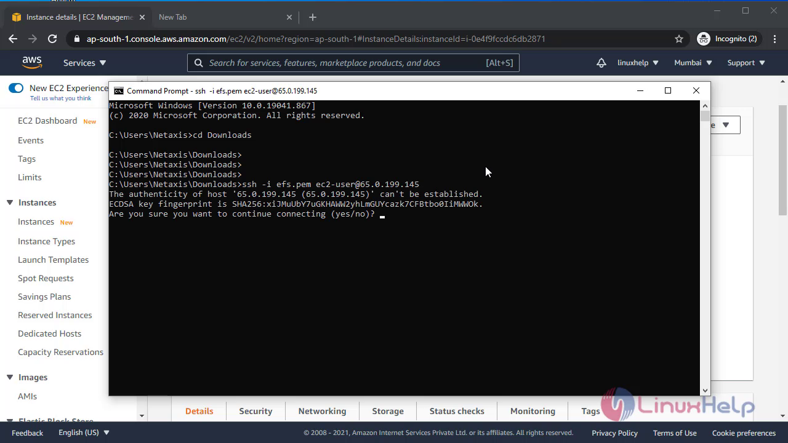Image resolution: width=788 pixels, height=443 pixels.
Task: Click the AWS logo home icon
Action: coord(32,62)
